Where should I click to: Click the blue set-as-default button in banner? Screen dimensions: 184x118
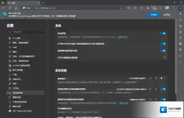[154, 15]
